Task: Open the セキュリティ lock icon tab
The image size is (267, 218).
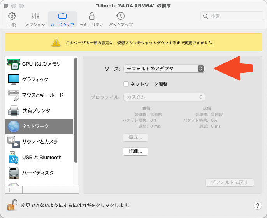Action: [91, 19]
